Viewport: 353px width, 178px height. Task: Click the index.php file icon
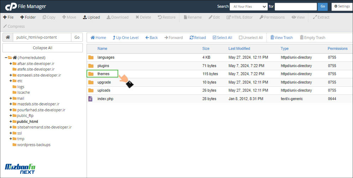point(91,99)
